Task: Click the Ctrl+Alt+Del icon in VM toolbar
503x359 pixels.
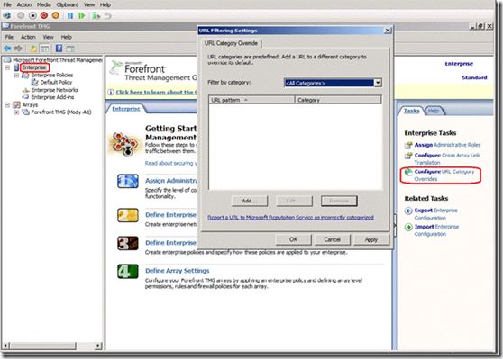Action: [6, 15]
